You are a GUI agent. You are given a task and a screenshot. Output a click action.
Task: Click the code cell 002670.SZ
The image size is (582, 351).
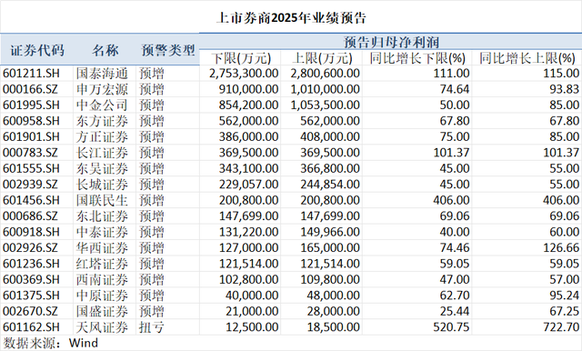pyautogui.click(x=30, y=311)
